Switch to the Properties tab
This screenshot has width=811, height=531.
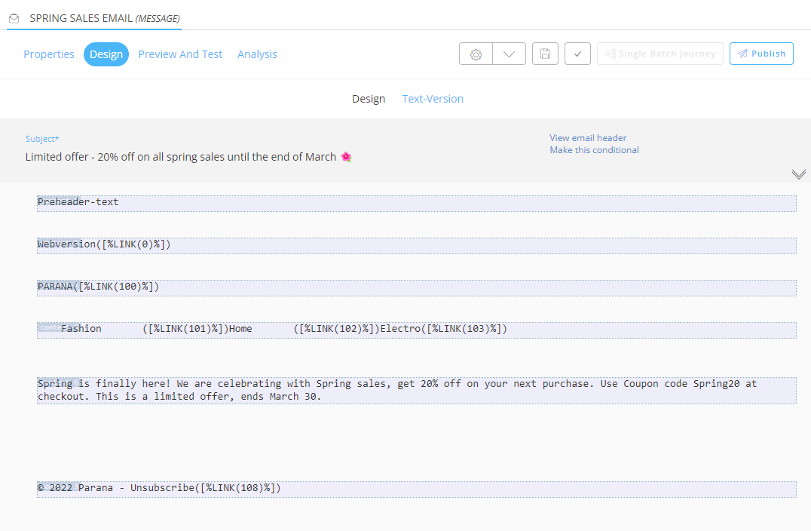click(x=49, y=54)
